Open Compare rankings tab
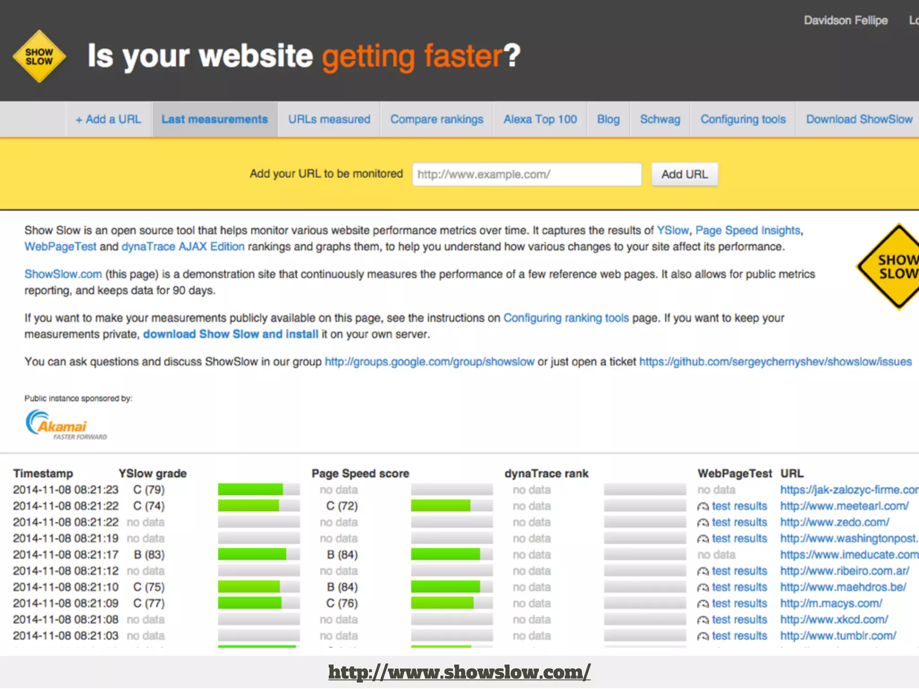The width and height of the screenshot is (919, 689). click(437, 119)
